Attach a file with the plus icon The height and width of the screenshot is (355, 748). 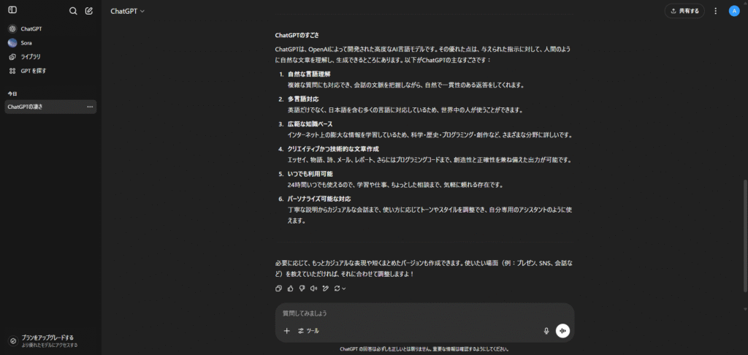(286, 331)
